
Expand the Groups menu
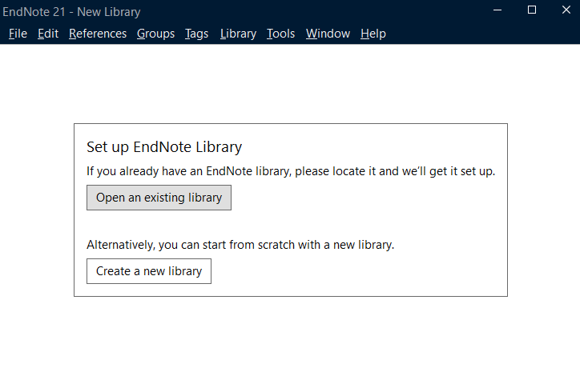click(x=155, y=34)
